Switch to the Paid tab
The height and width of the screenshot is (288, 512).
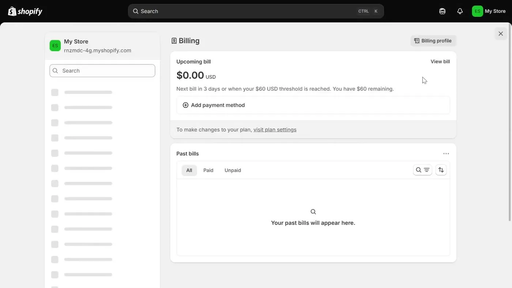point(208,170)
